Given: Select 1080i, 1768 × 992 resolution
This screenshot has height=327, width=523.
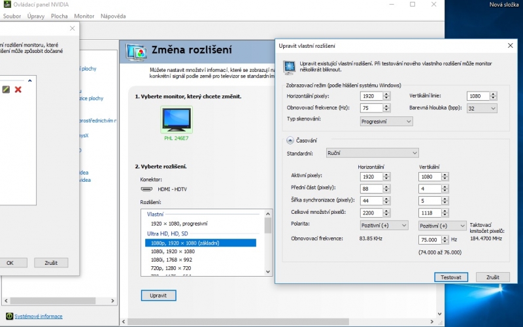Looking at the screenshot, I should point(171,260).
